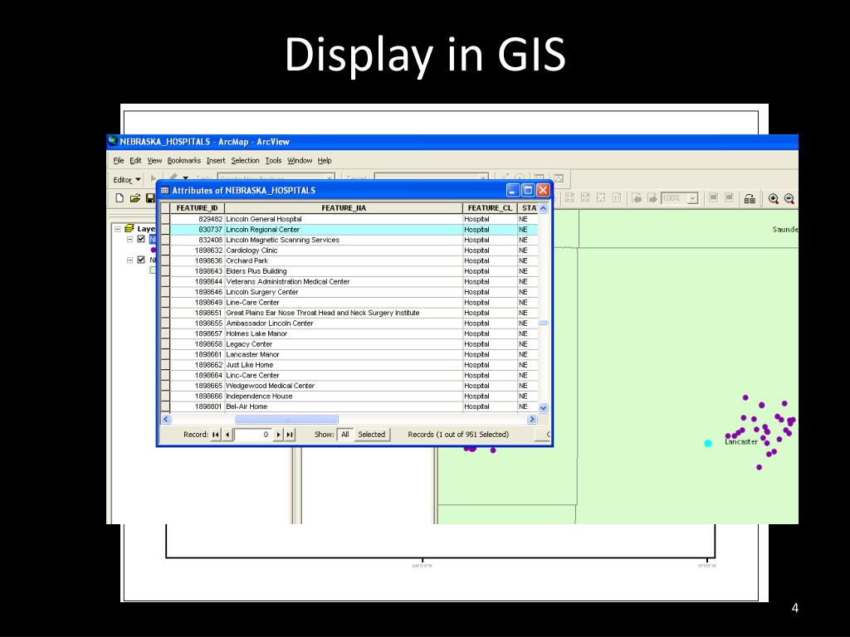Click the table scroll right arrow
Screen dimensions: 850x637
click(x=532, y=419)
